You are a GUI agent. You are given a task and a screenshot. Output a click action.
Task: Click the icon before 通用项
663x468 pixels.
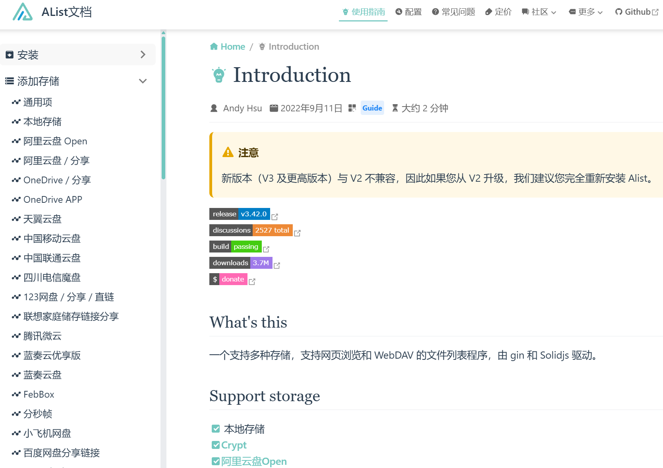pos(16,102)
